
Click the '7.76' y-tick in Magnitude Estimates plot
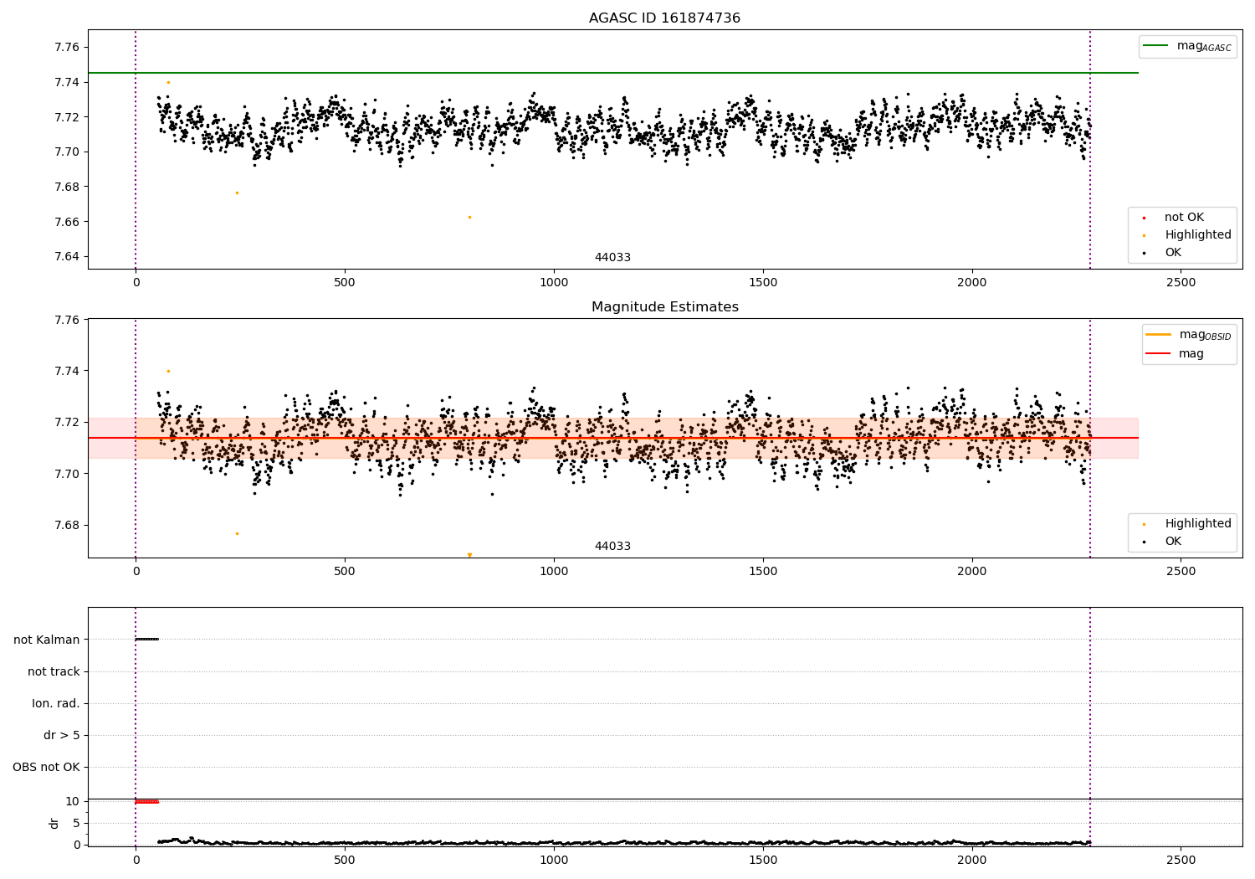[67, 320]
